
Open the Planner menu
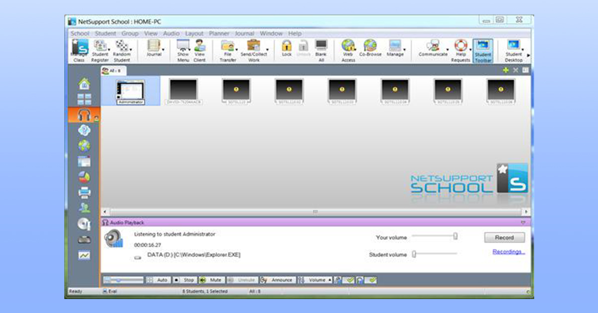219,33
